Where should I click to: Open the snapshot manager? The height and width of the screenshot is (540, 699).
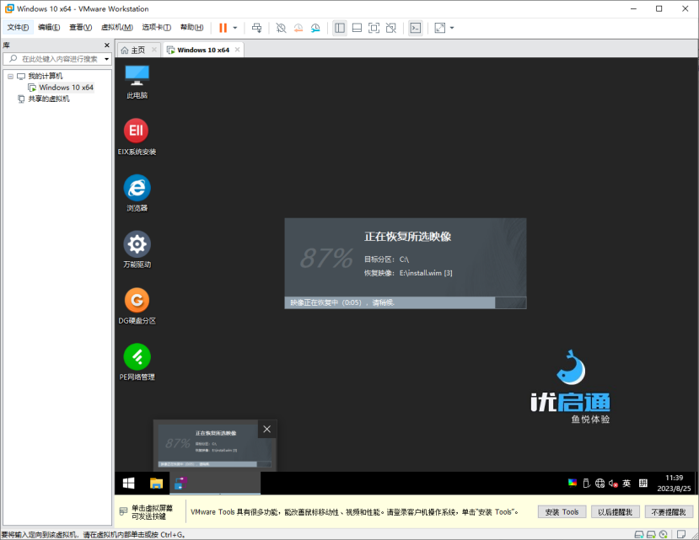315,28
